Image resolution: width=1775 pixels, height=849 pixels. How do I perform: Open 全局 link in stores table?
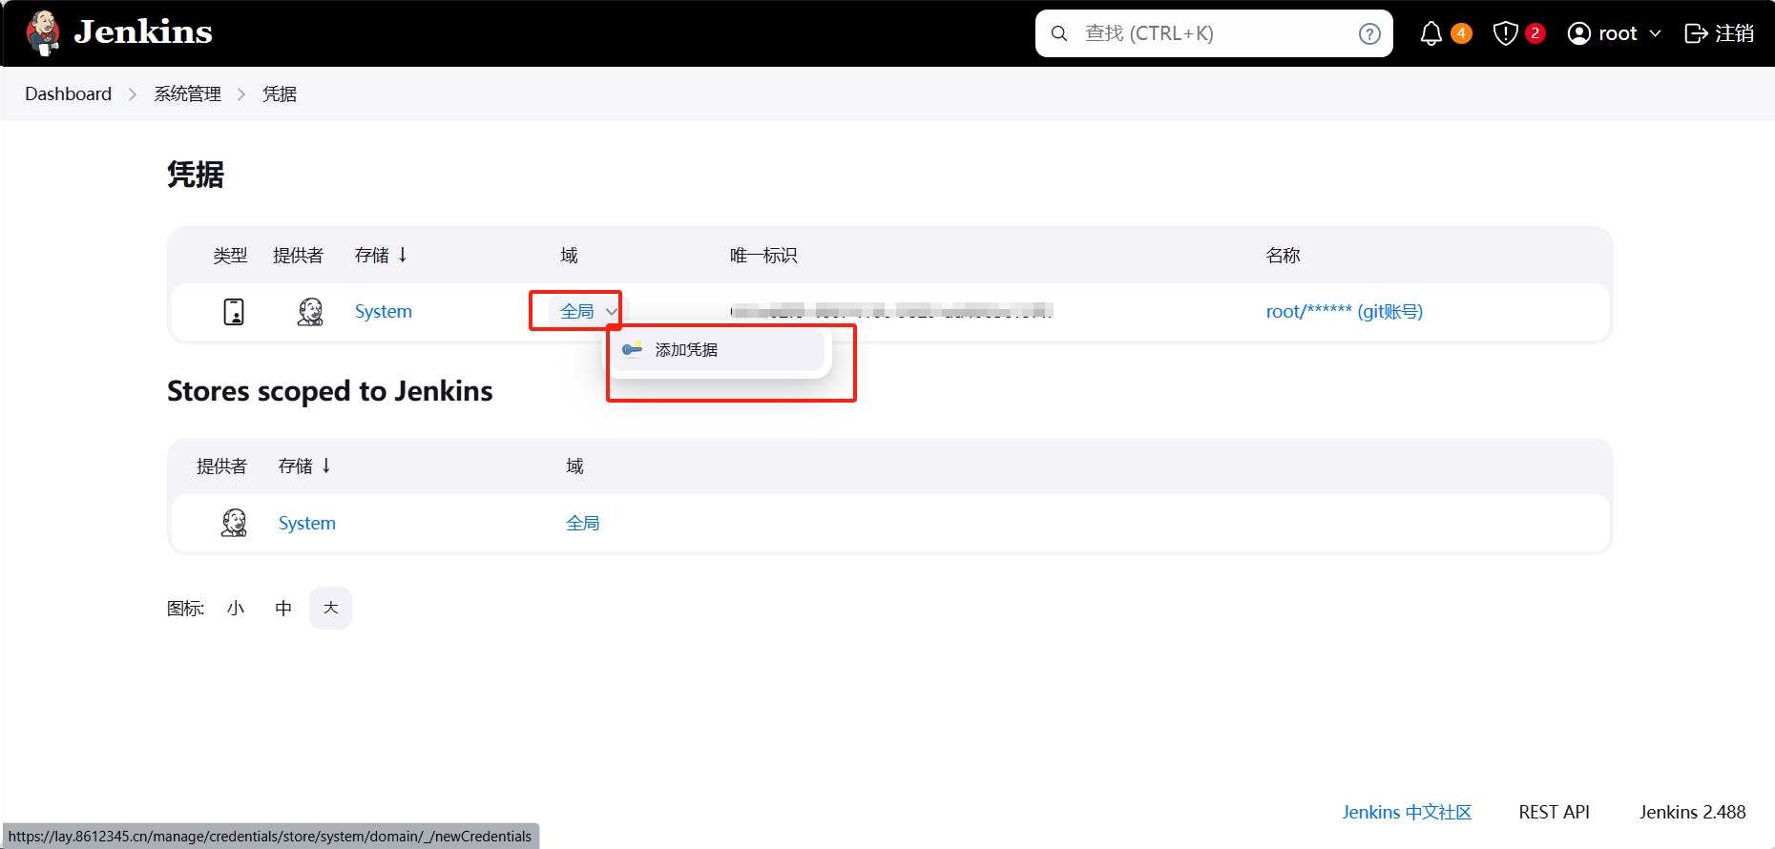click(583, 523)
